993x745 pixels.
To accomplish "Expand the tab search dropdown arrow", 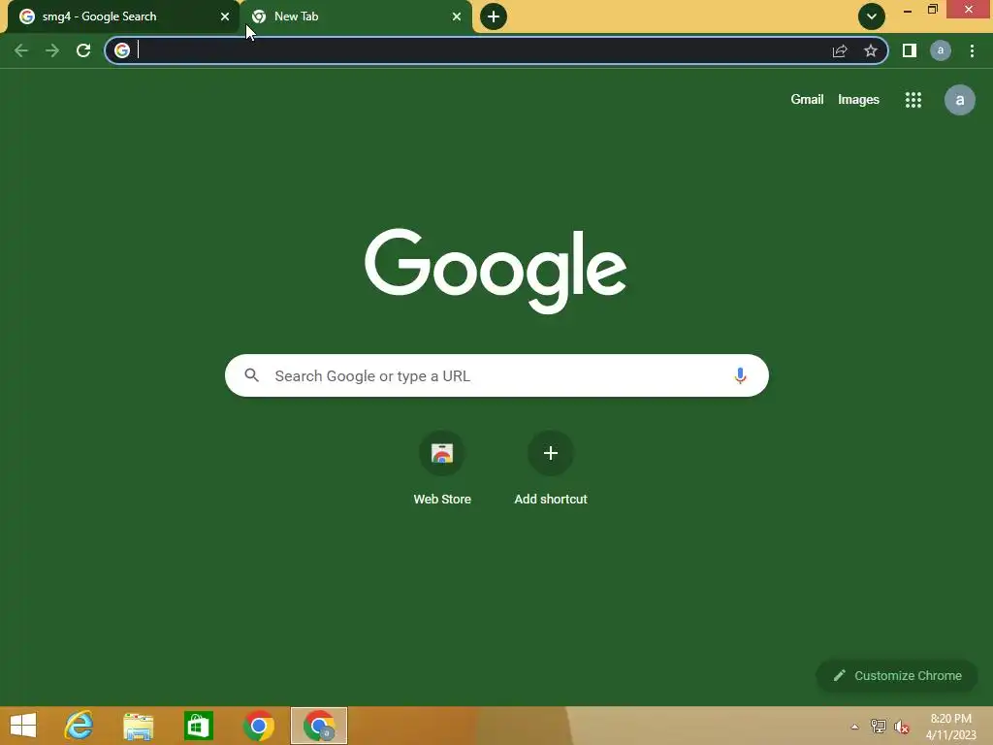I will click(x=872, y=16).
